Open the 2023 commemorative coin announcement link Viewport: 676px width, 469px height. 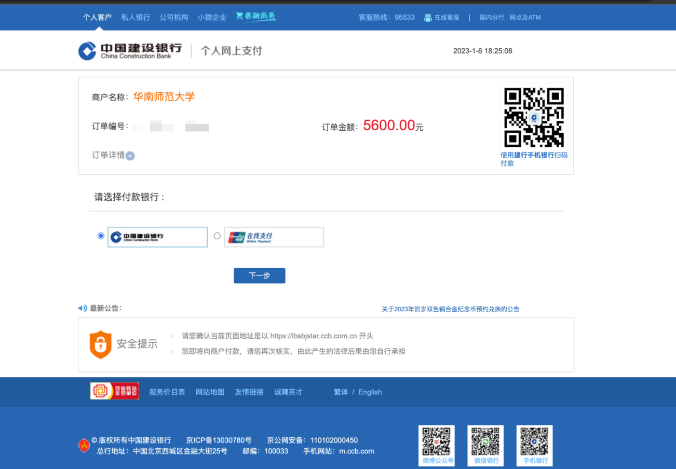pyautogui.click(x=450, y=309)
